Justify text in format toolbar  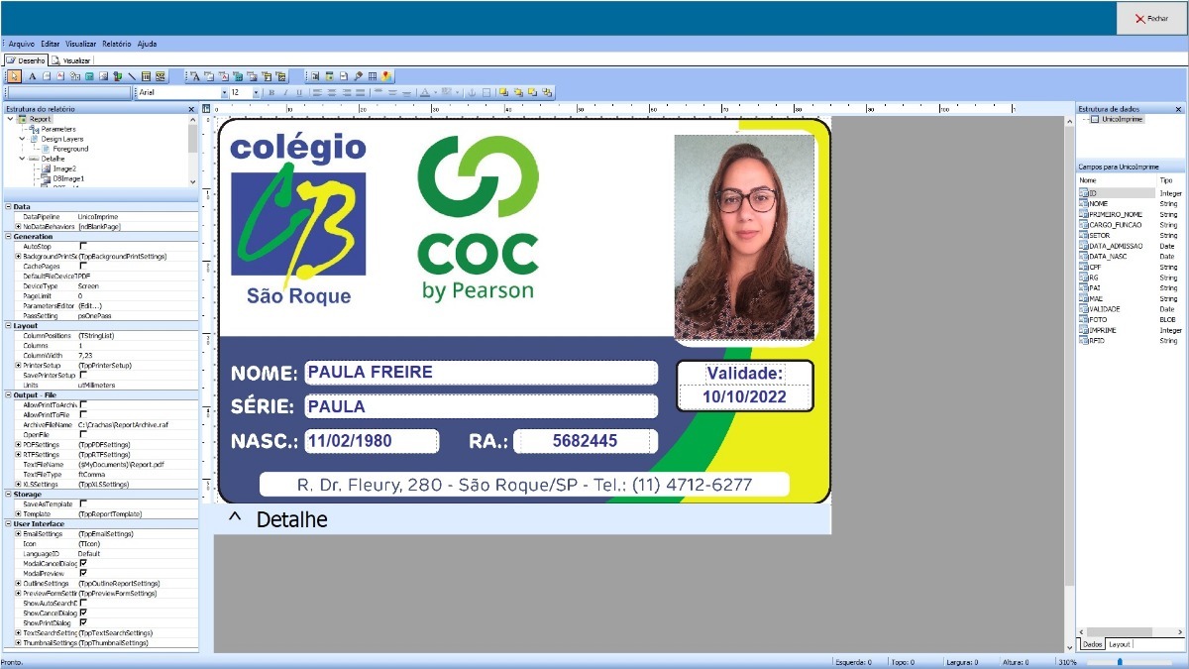pyautogui.click(x=361, y=92)
